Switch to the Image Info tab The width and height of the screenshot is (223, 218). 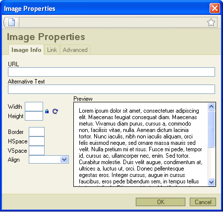(26, 50)
